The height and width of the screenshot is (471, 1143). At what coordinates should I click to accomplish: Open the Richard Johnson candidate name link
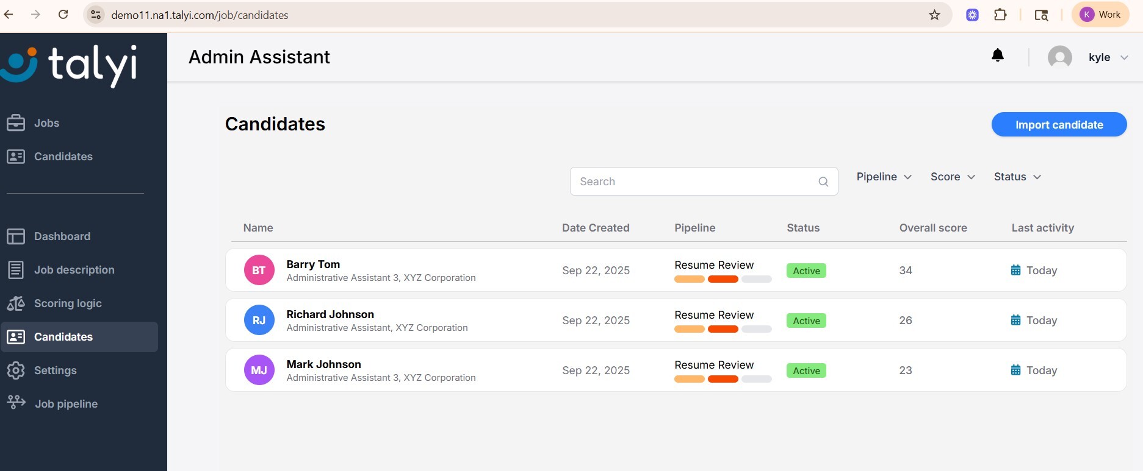point(330,314)
